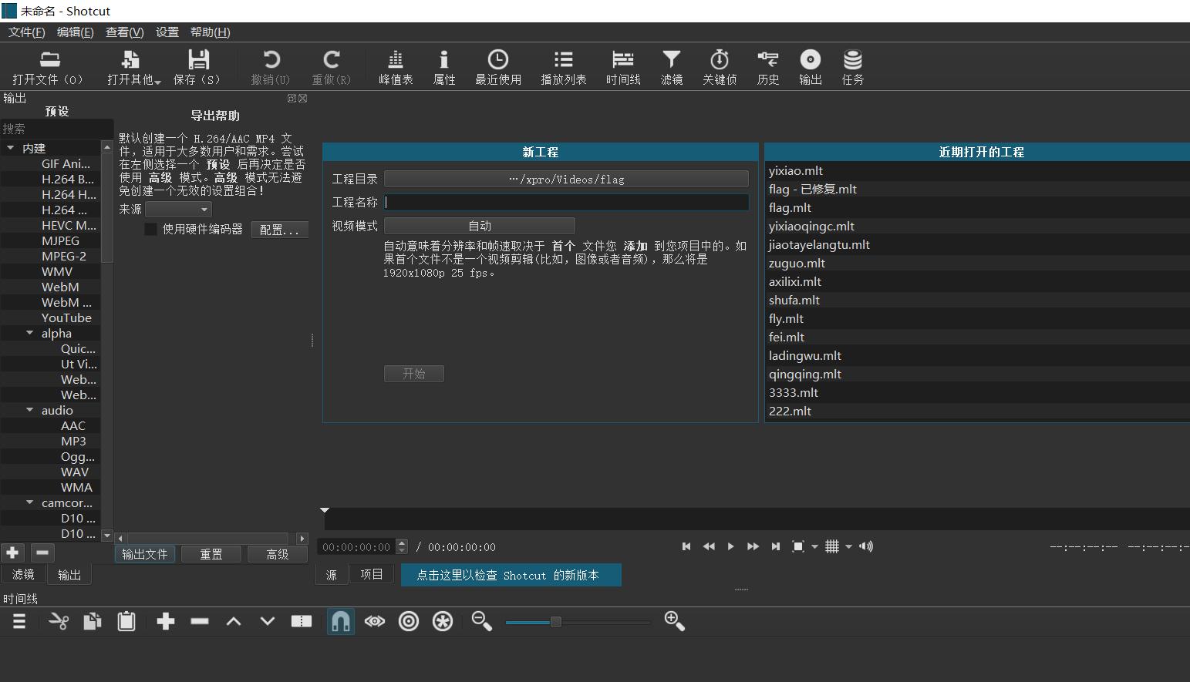Open the History panel
This screenshot has width=1190, height=682.
tap(767, 66)
